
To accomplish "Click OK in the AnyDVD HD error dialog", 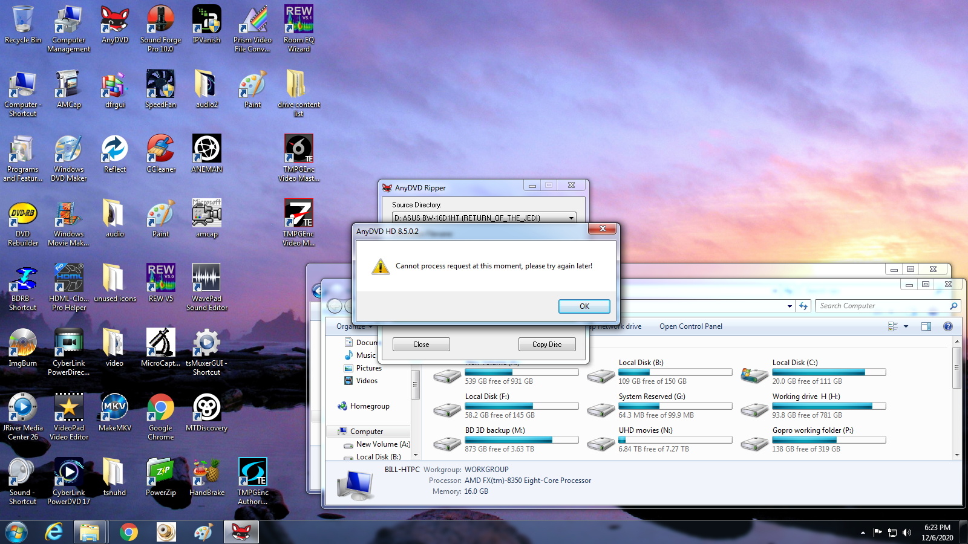I will coord(584,306).
